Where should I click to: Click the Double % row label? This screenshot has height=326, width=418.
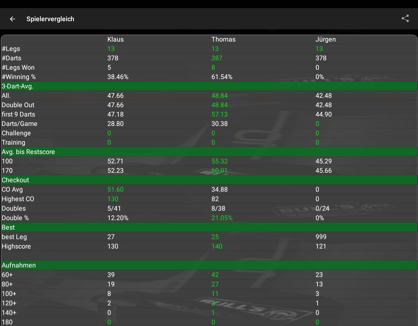tap(16, 218)
